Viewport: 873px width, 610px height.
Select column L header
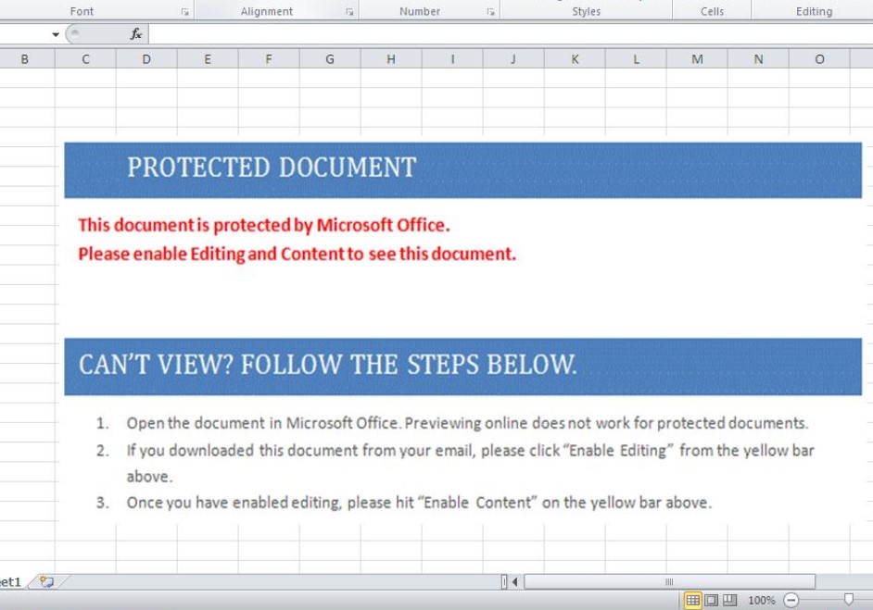coord(636,59)
